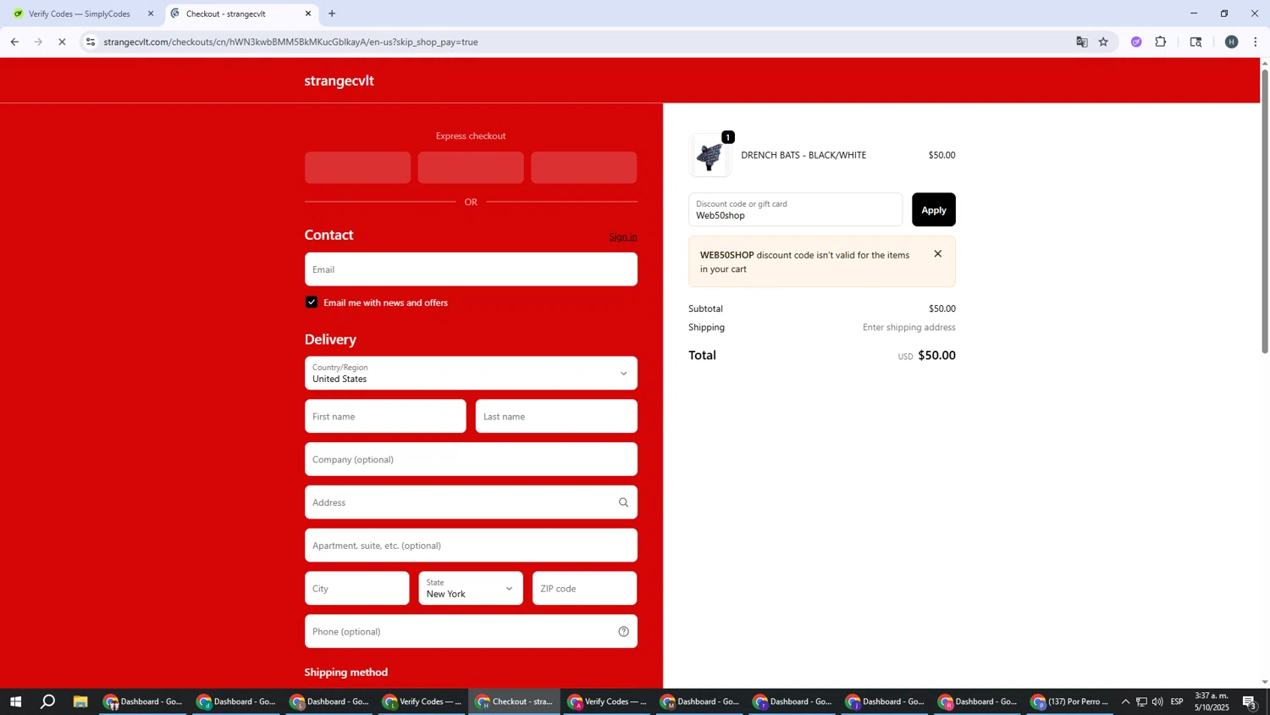
Task: Click the page vertical scrollbar
Action: pos(1265,212)
